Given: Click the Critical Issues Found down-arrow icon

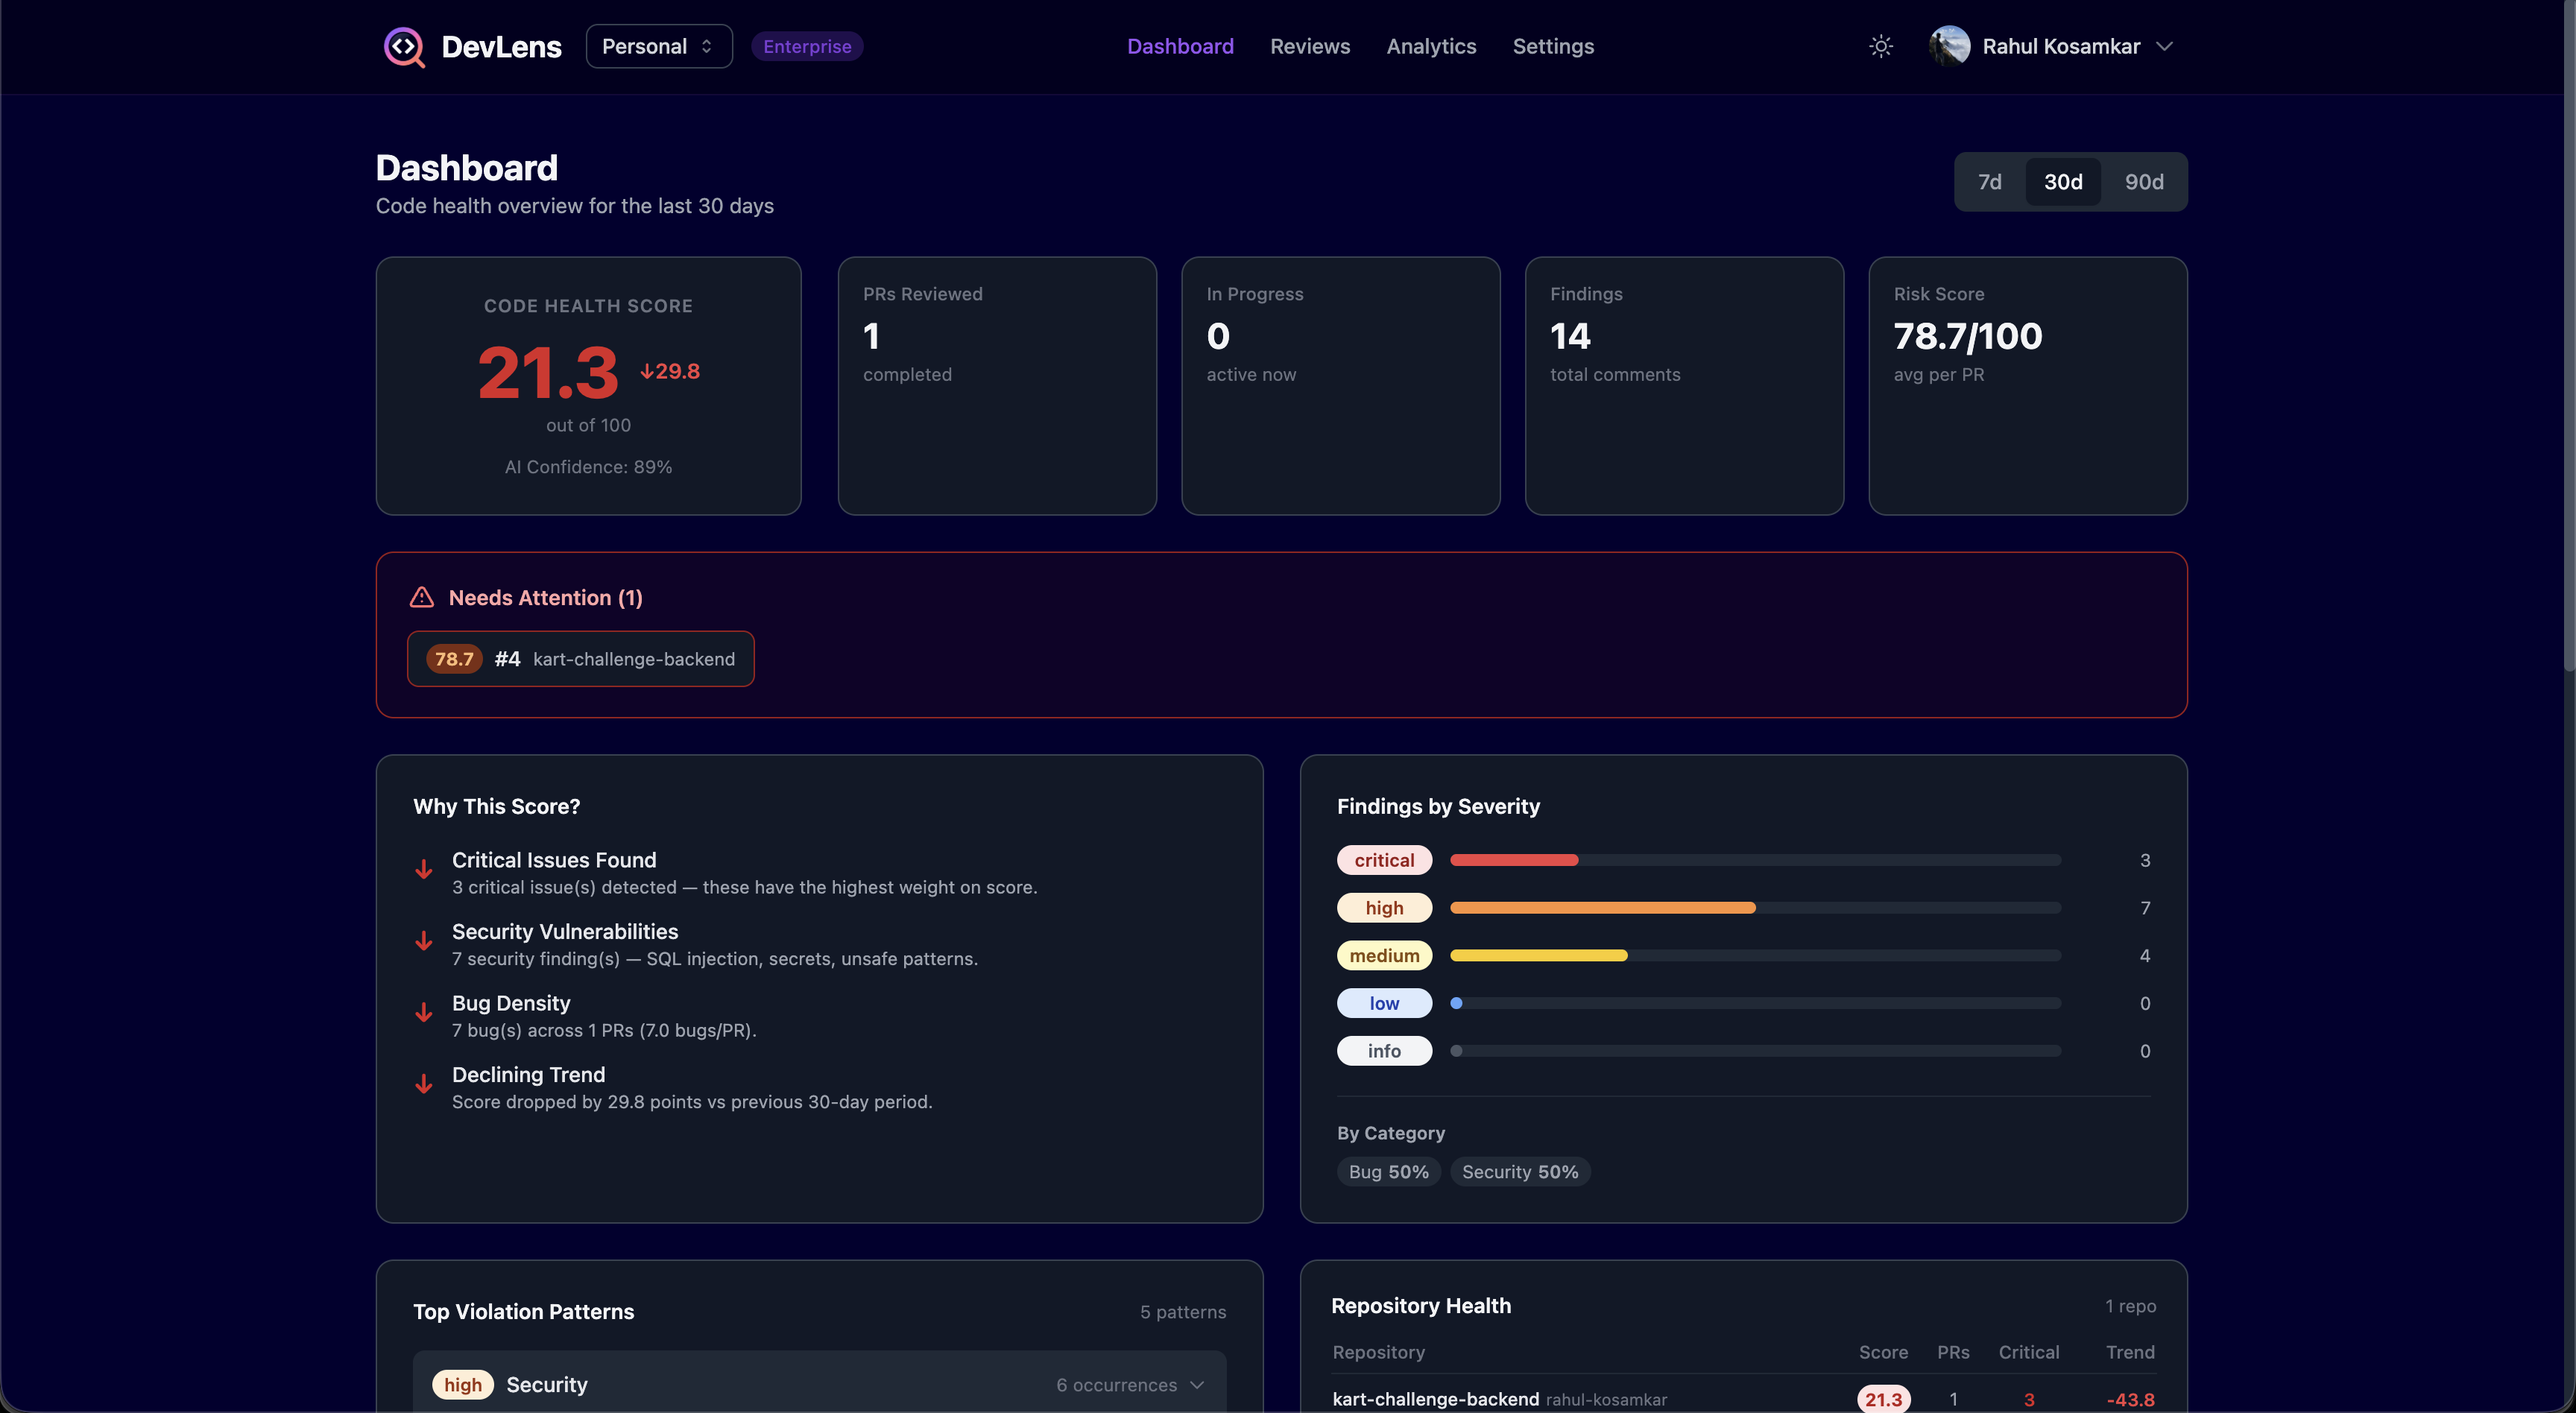Looking at the screenshot, I should [424, 869].
